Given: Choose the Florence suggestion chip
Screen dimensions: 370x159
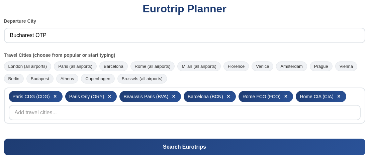Looking at the screenshot, I should pos(236,66).
